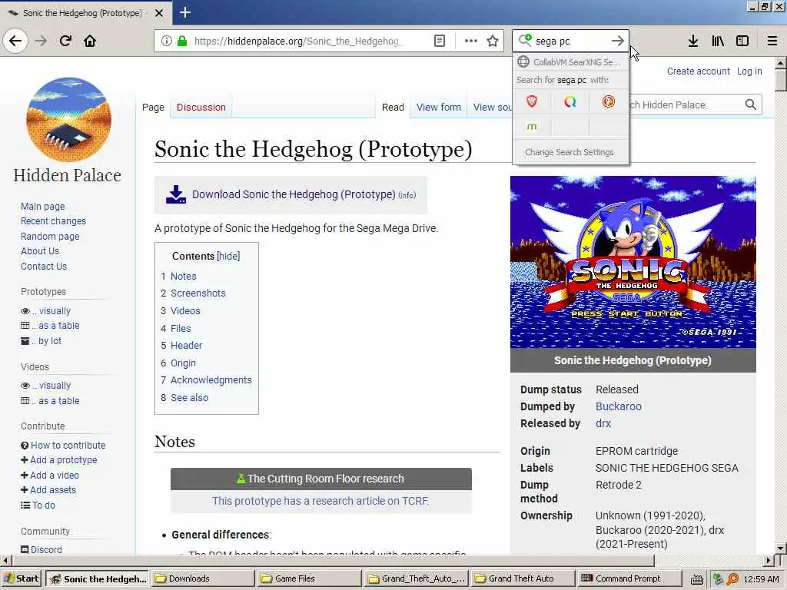Submit search with the arrow in search bar
787x590 pixels.
[x=618, y=41]
